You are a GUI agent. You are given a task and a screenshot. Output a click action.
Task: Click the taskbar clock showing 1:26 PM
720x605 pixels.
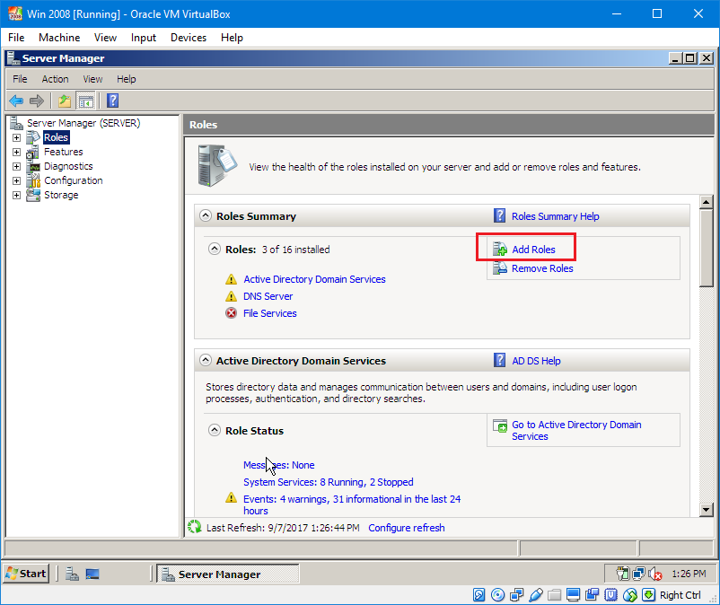[x=689, y=574]
